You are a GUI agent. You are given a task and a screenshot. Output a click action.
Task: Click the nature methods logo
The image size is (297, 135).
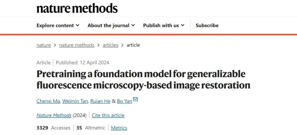[x=77, y=8]
